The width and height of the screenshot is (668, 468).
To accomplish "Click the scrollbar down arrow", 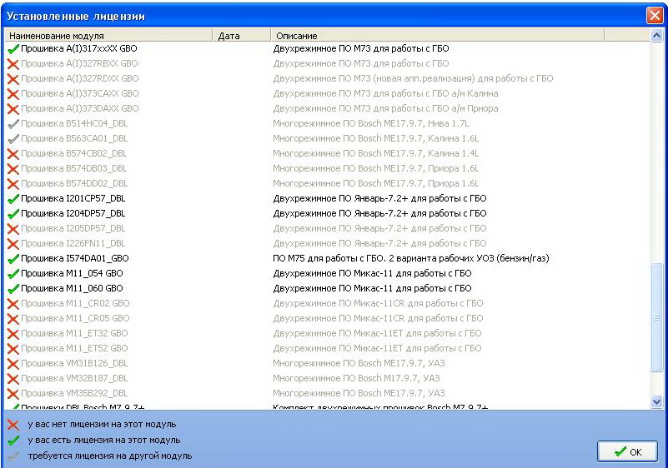I will click(x=656, y=401).
